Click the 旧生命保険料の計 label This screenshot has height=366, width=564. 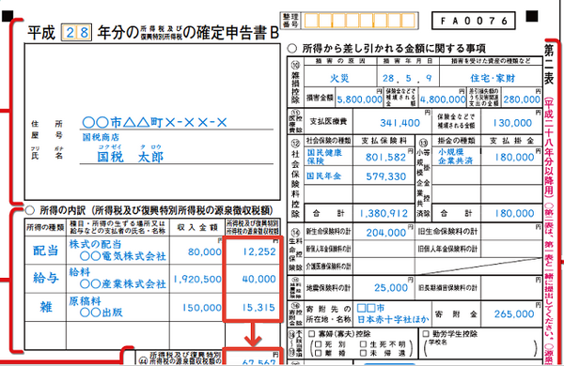point(447,231)
